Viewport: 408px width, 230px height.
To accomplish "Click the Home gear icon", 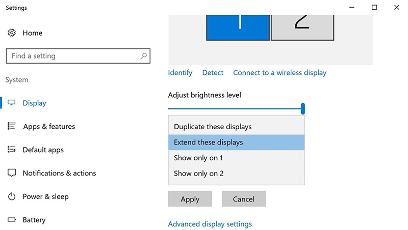I will pos(12,33).
